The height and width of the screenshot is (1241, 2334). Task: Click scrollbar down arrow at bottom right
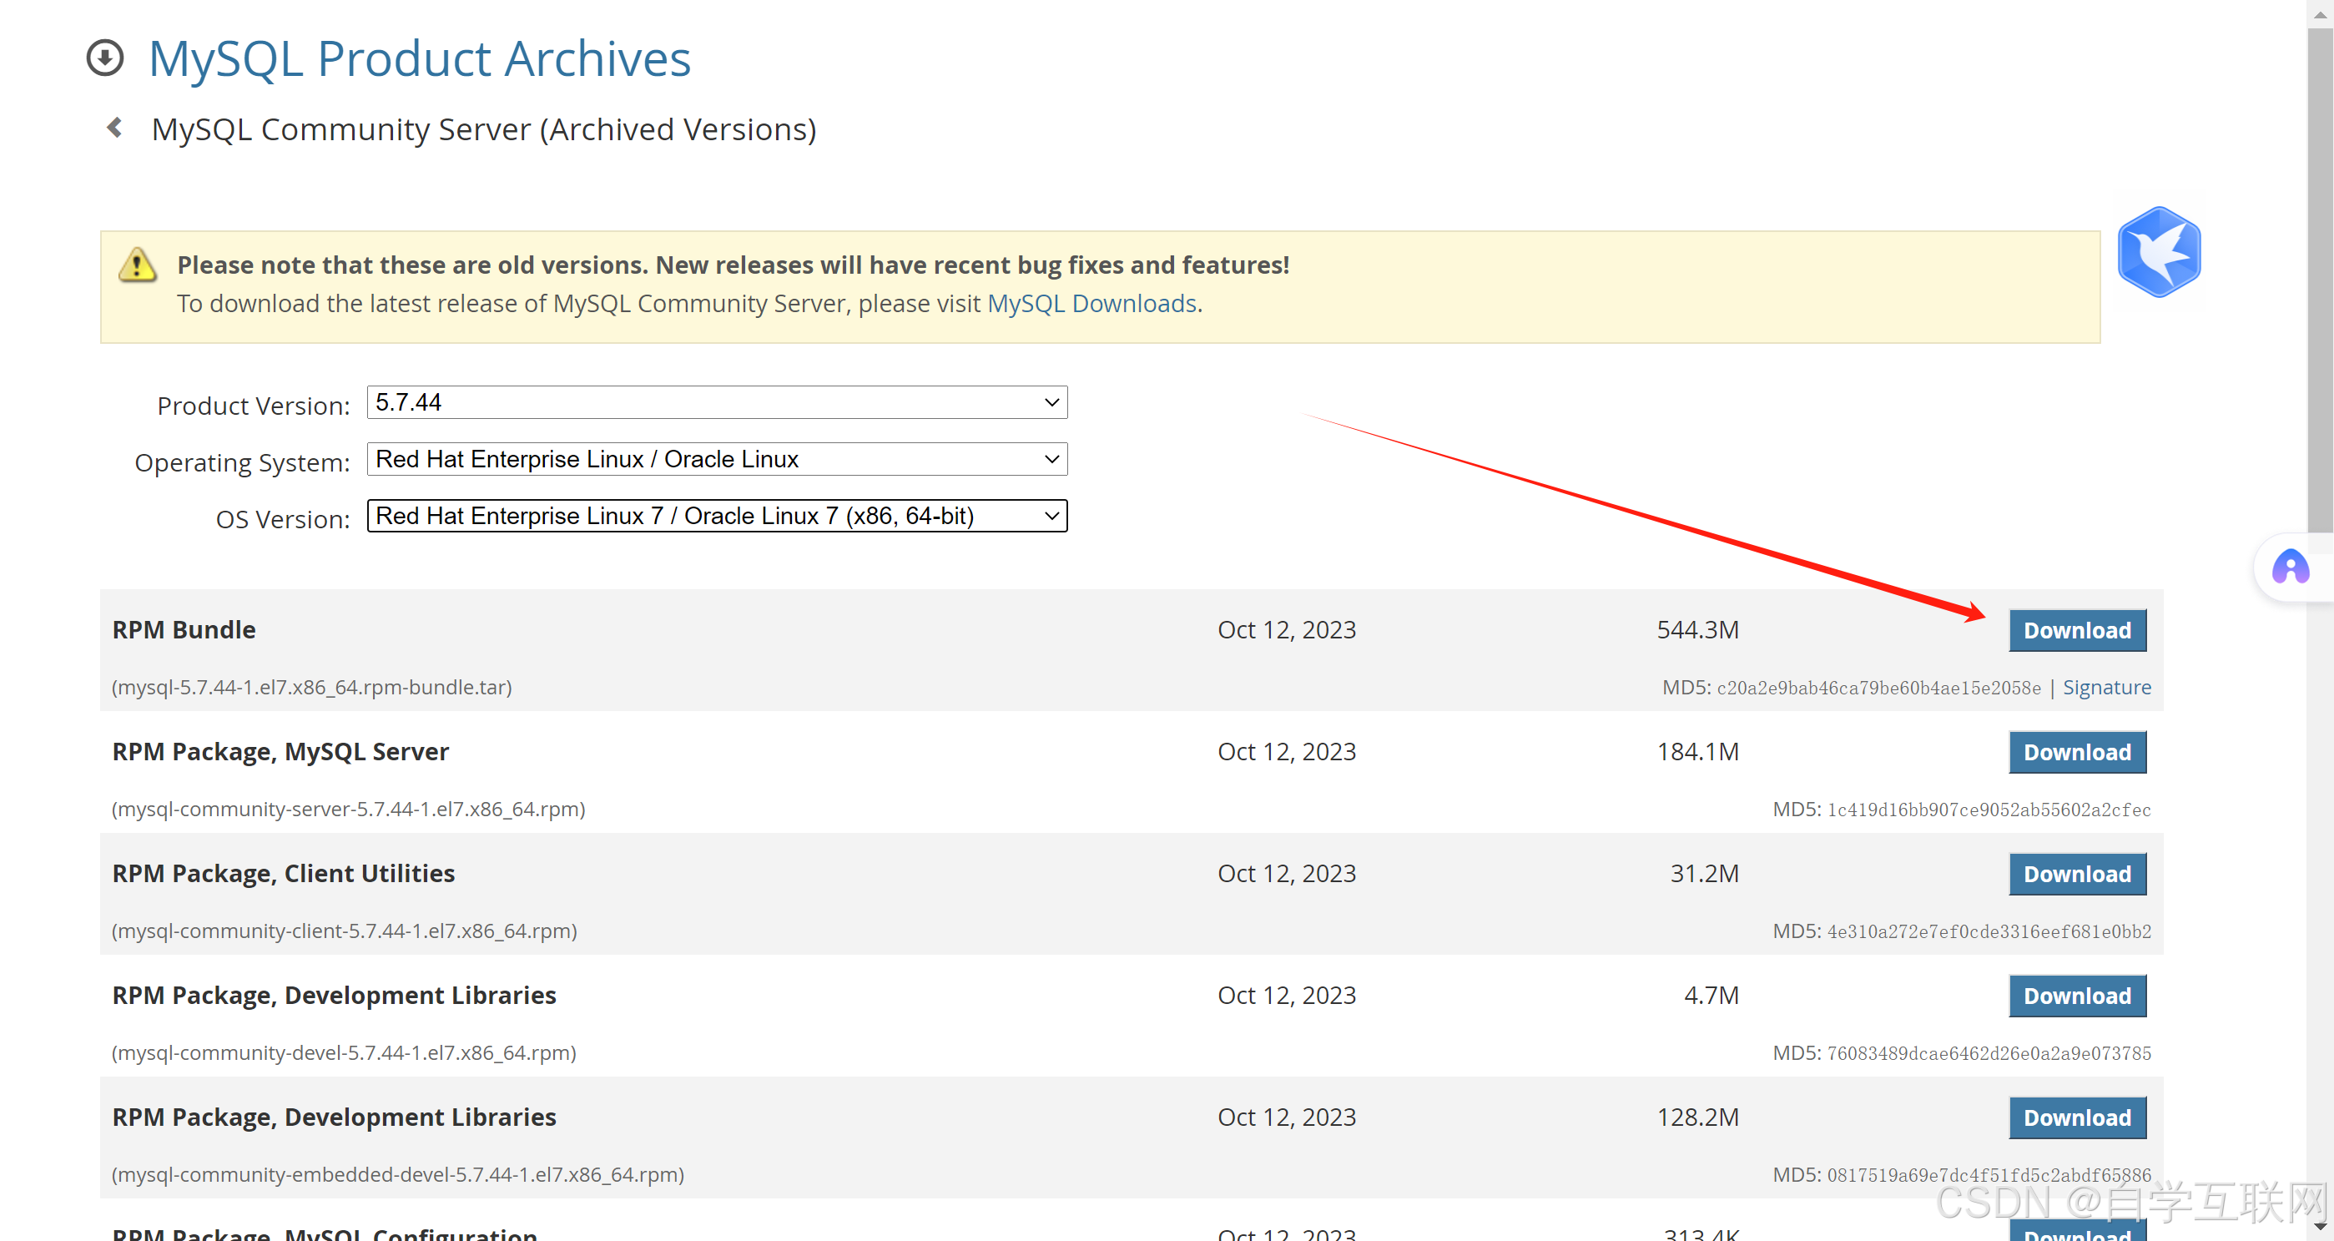pyautogui.click(x=2320, y=1227)
